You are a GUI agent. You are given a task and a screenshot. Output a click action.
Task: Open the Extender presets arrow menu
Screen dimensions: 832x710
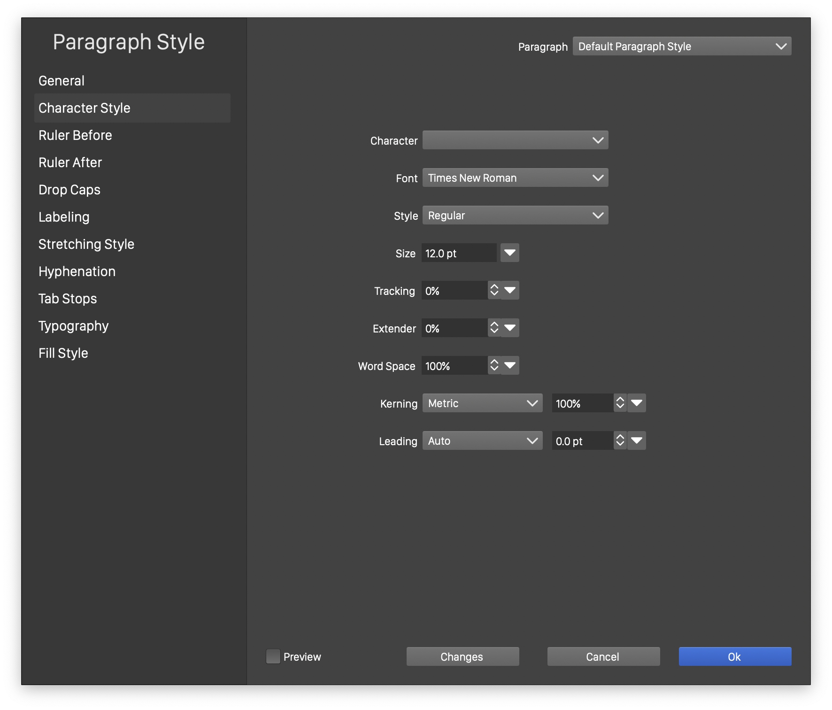point(510,328)
